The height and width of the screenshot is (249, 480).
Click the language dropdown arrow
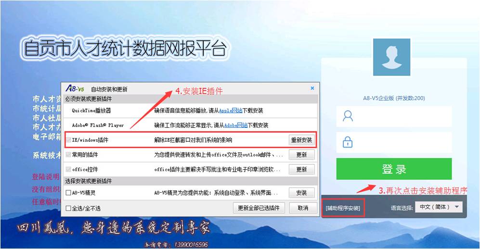(457, 207)
